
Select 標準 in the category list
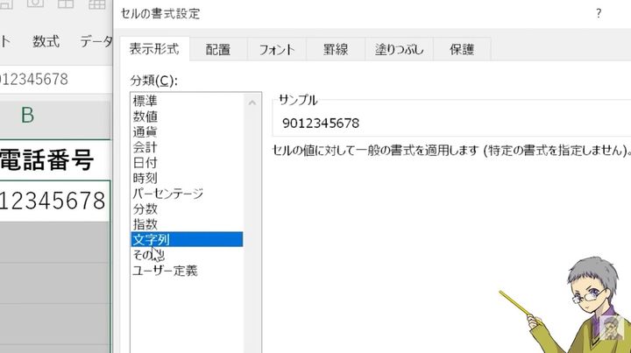tap(188, 101)
